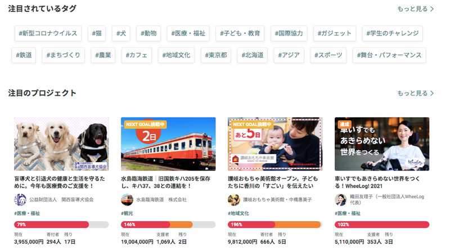
Task: Click the 146% progress bar
Action: pos(168,225)
